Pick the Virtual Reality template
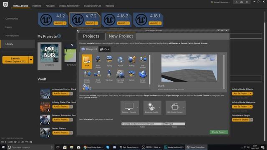 (x=143, y=76)
